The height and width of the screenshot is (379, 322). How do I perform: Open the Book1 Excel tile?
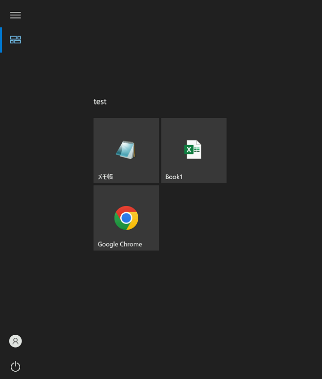[x=194, y=150]
